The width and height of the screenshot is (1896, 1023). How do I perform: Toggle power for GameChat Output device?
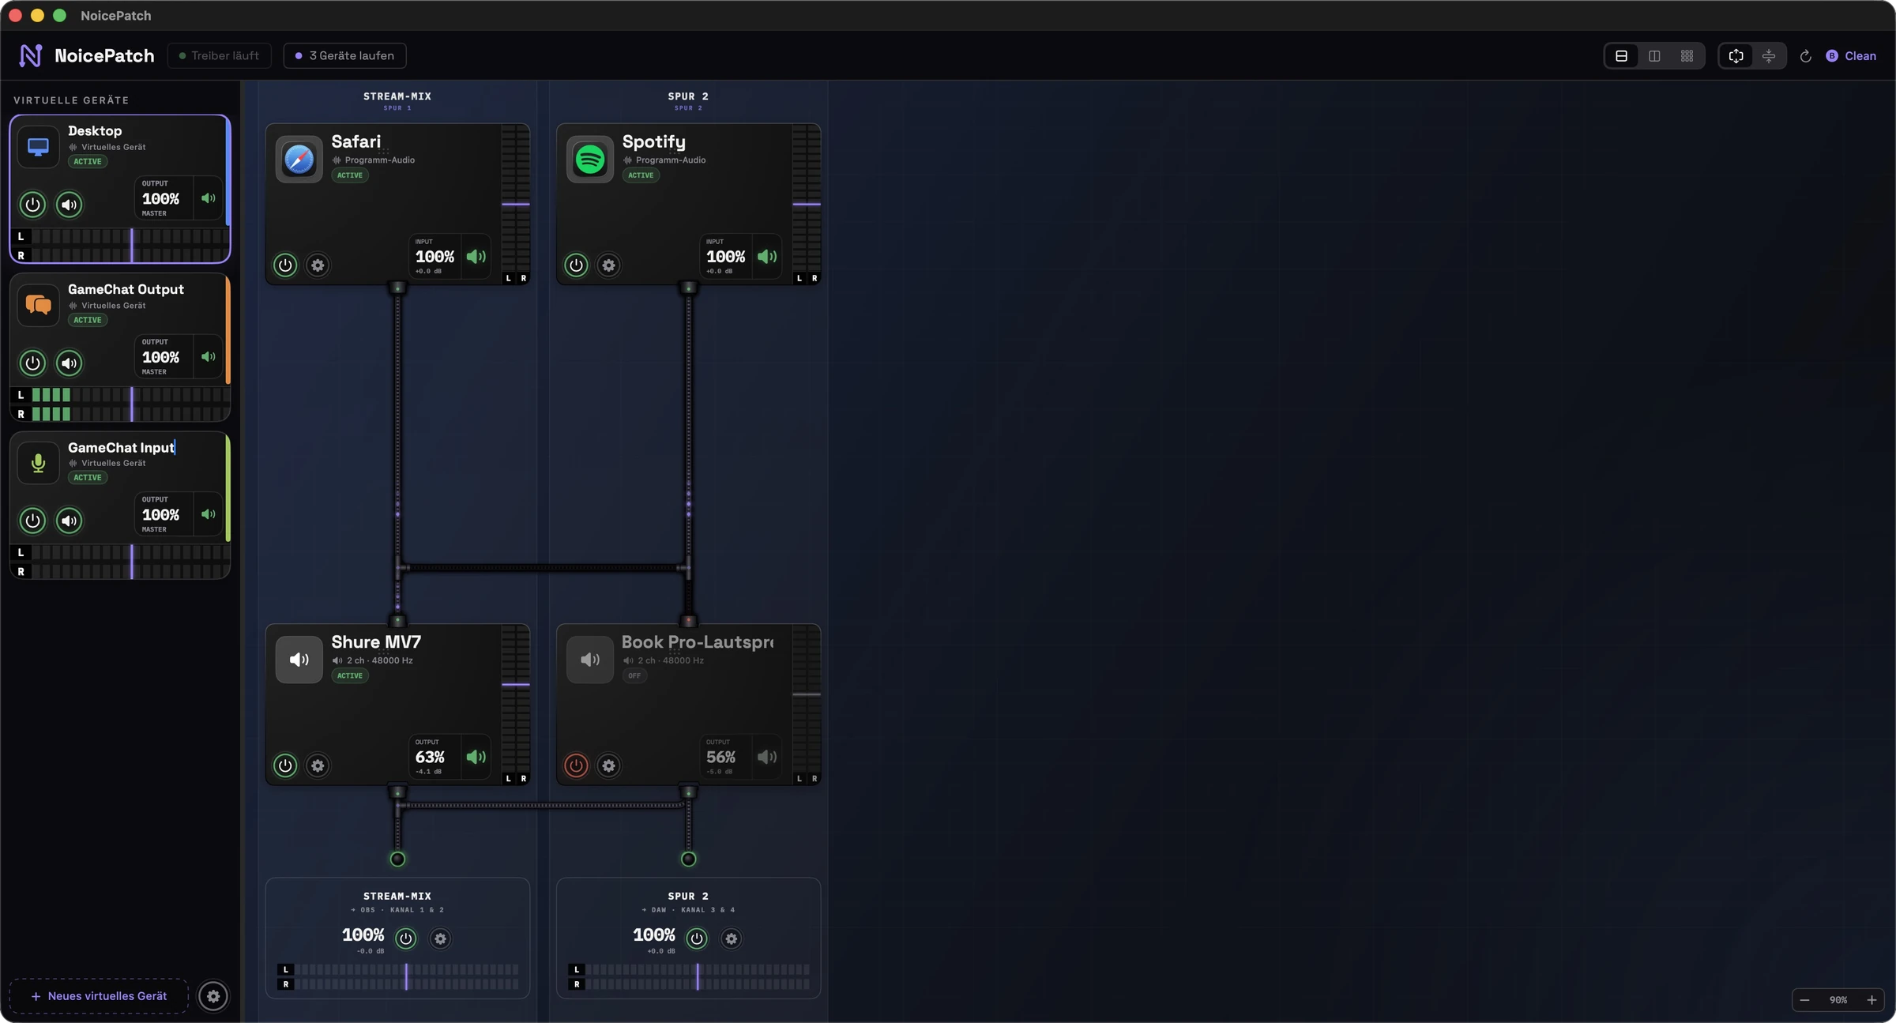click(x=32, y=363)
